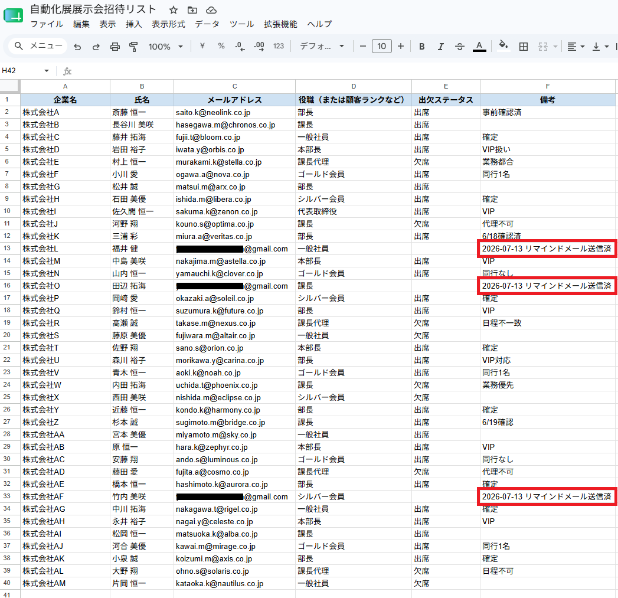
Task: Apply yen currency format button
Action: tap(202, 46)
